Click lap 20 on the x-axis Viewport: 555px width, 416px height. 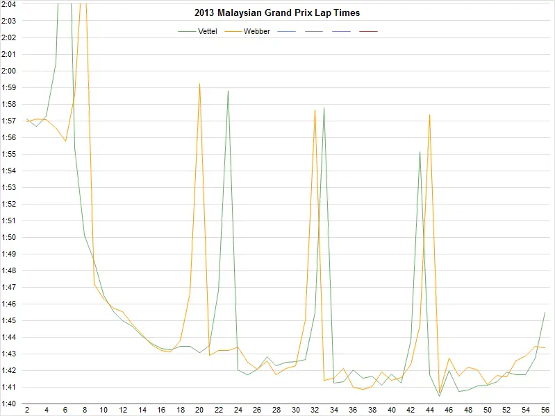tap(199, 410)
